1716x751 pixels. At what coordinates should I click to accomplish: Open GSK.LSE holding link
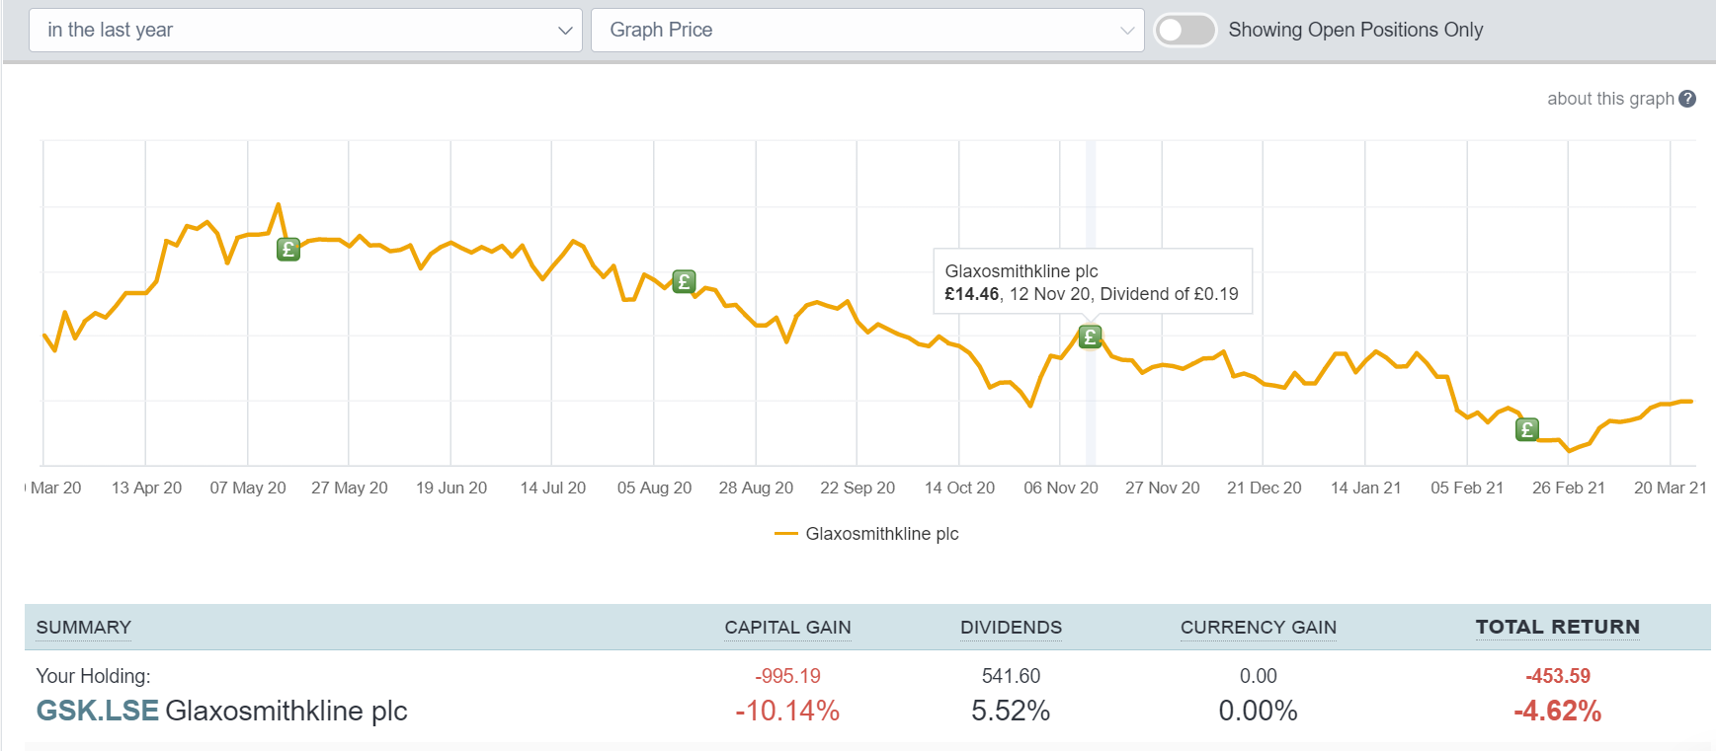click(97, 711)
